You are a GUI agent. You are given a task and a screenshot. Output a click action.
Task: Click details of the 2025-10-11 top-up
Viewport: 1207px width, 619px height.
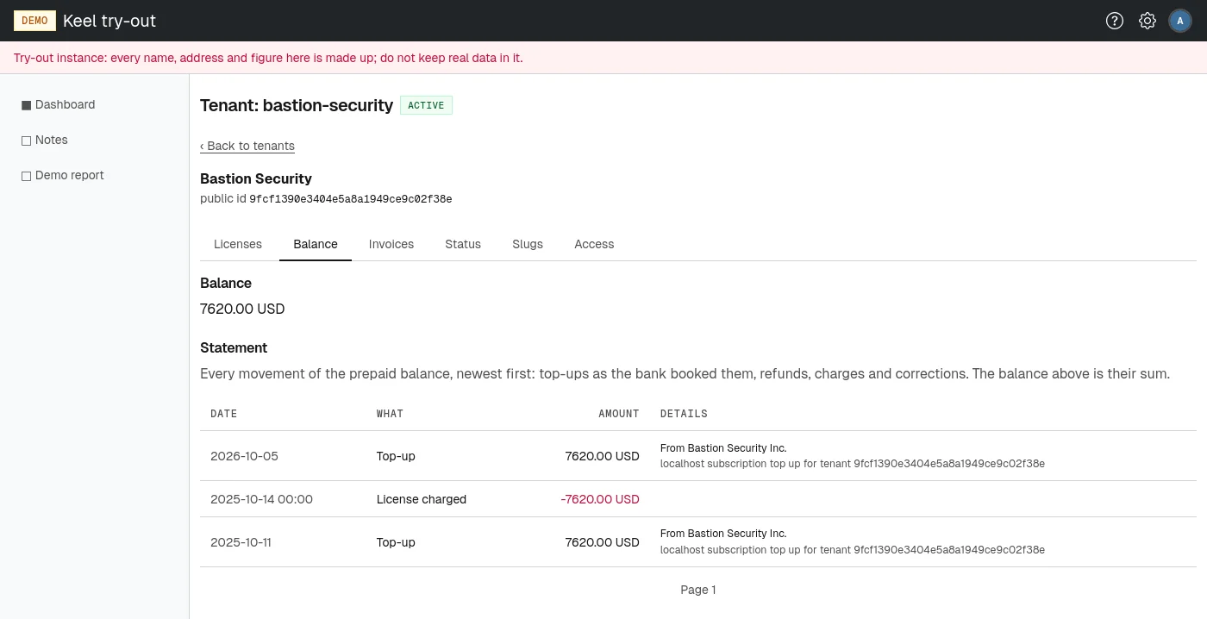(853, 542)
